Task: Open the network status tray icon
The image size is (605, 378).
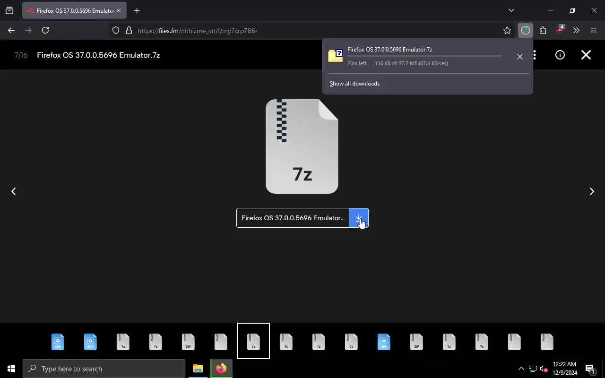Action: pos(533,369)
